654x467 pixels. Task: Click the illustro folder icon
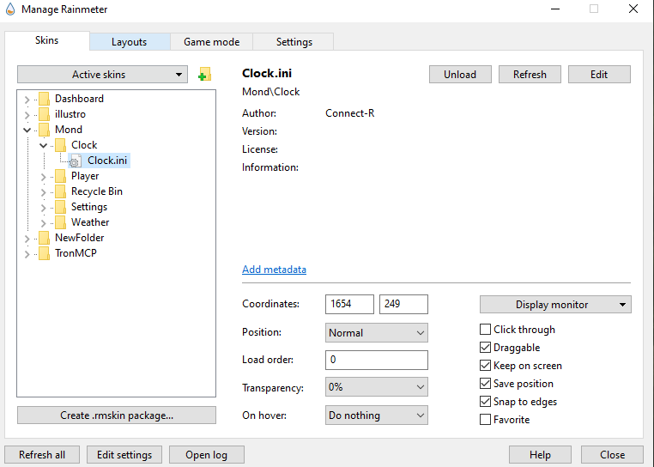point(45,114)
